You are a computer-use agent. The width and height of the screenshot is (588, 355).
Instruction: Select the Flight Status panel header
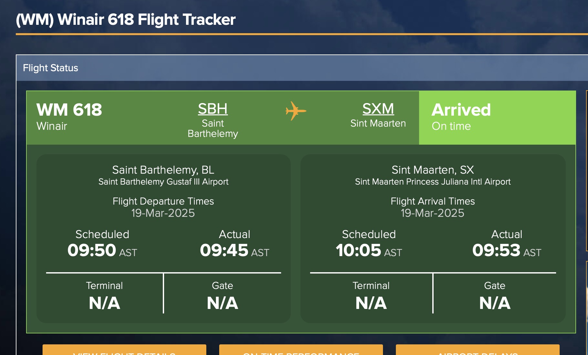coord(51,68)
